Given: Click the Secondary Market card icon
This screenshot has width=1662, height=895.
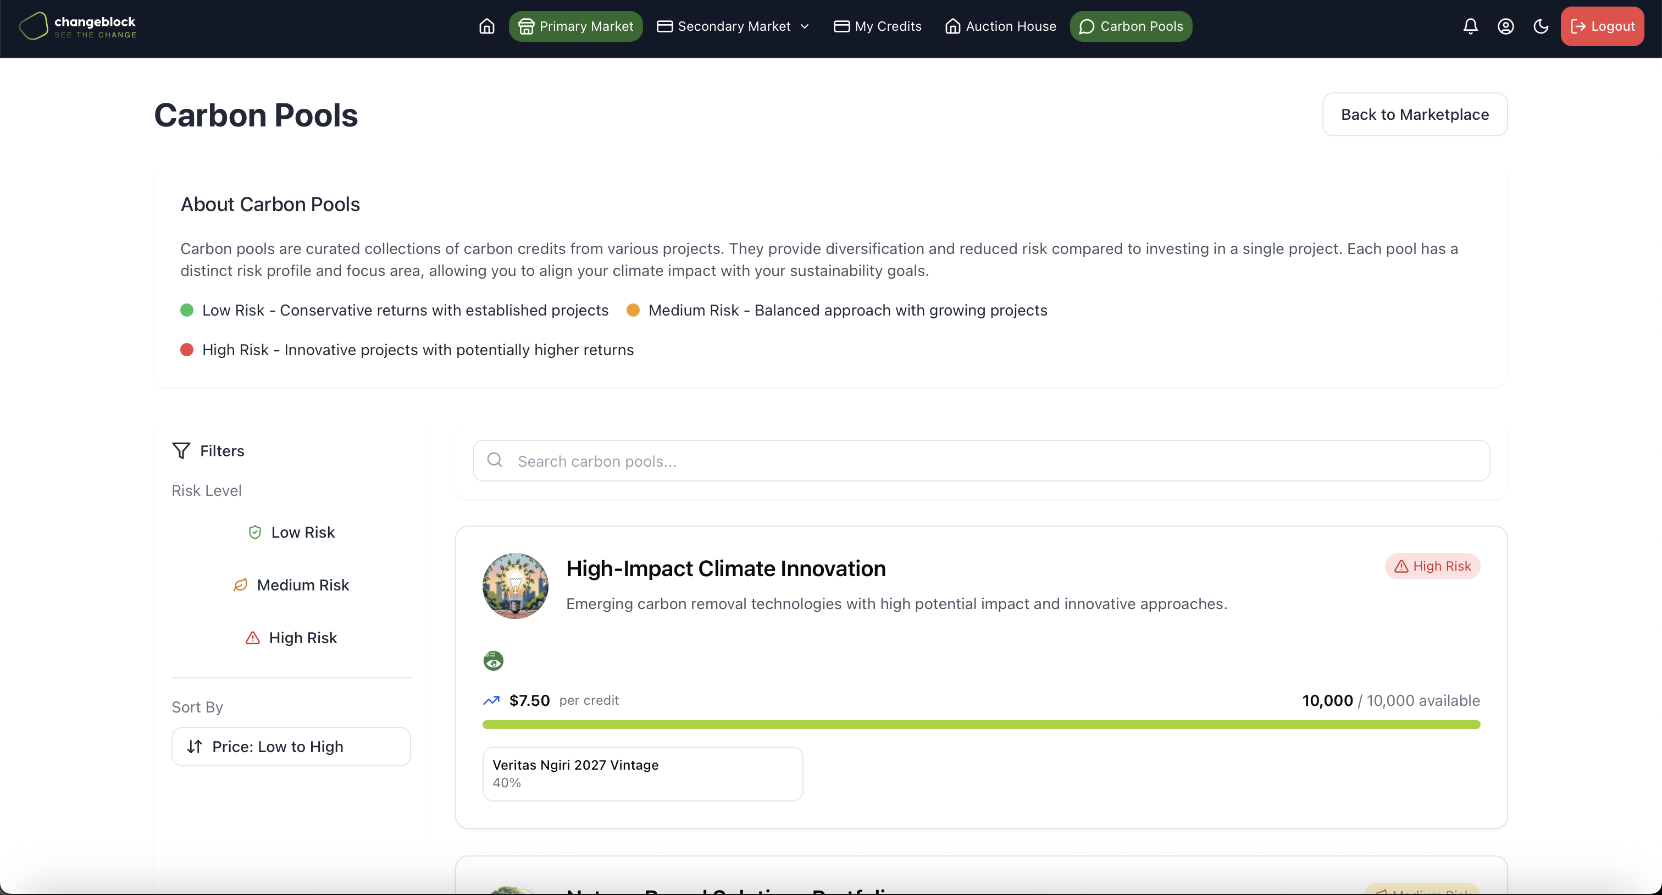Looking at the screenshot, I should [664, 26].
